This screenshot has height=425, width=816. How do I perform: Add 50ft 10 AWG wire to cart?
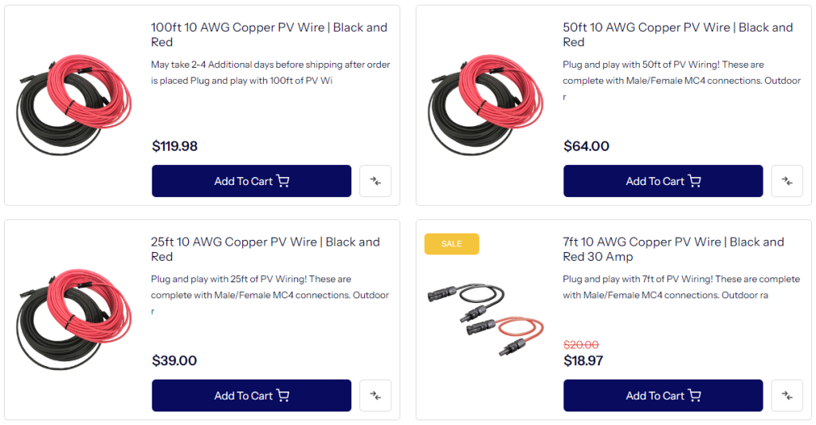pyautogui.click(x=663, y=181)
